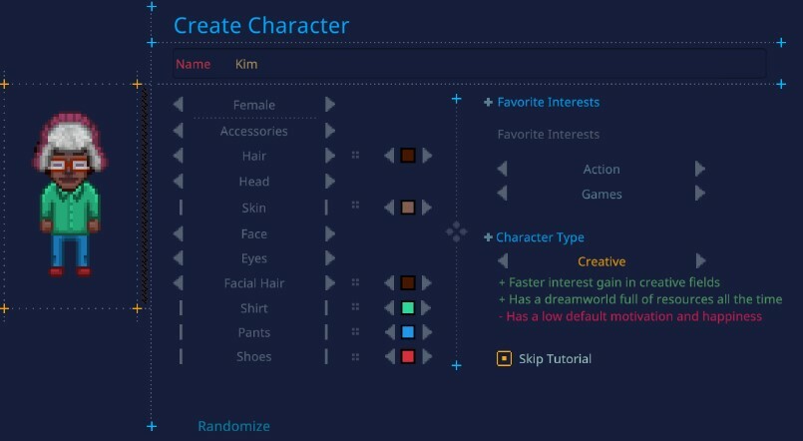803x441 pixels.
Task: Change Action interest with the right arrow
Action: [700, 169]
